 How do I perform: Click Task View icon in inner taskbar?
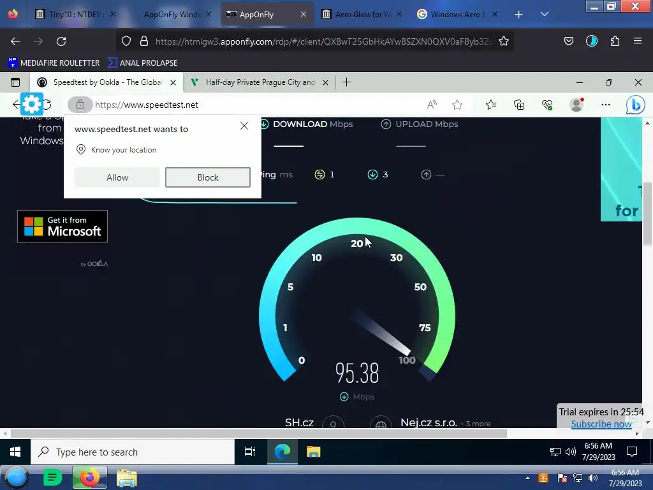250,452
